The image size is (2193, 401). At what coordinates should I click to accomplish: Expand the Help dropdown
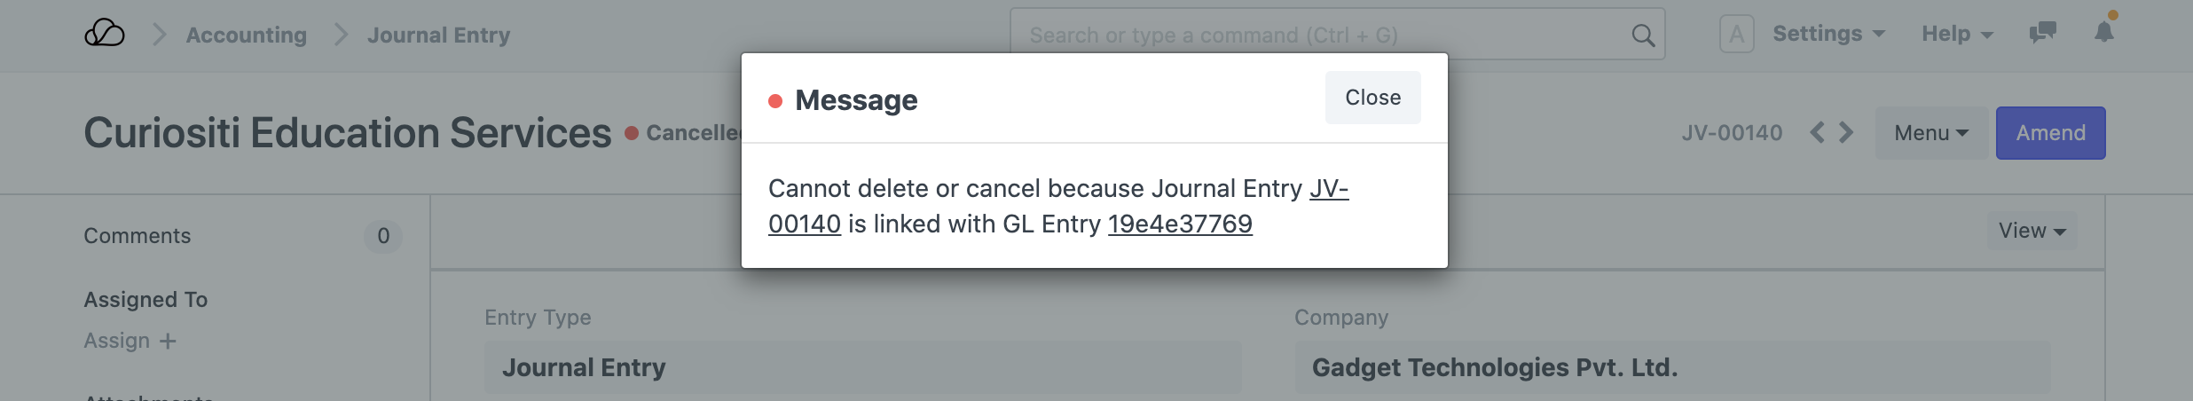(1957, 34)
